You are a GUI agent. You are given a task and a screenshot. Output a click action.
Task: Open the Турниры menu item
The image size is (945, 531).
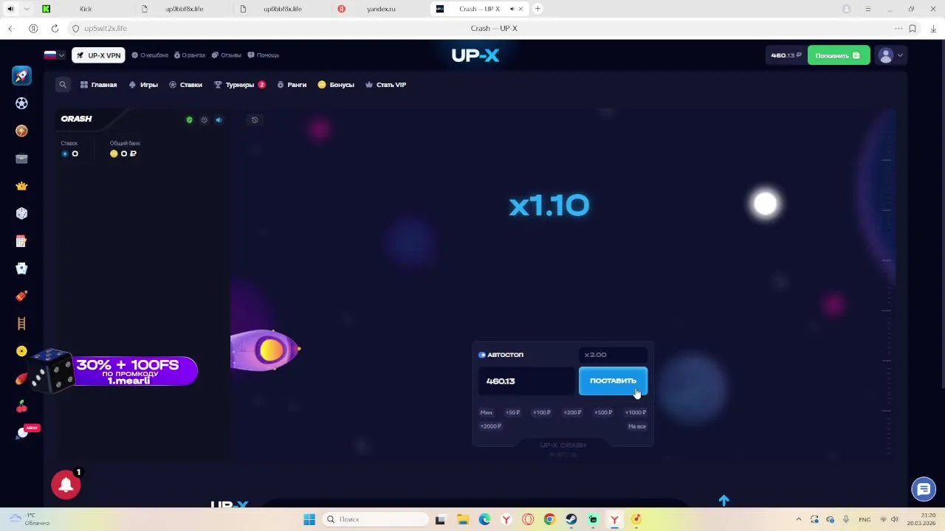coord(240,85)
